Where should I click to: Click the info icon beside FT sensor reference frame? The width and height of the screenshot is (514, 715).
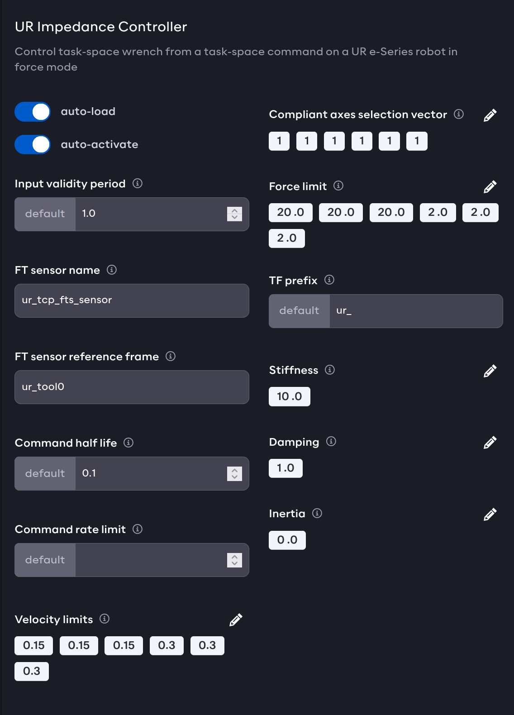(171, 356)
